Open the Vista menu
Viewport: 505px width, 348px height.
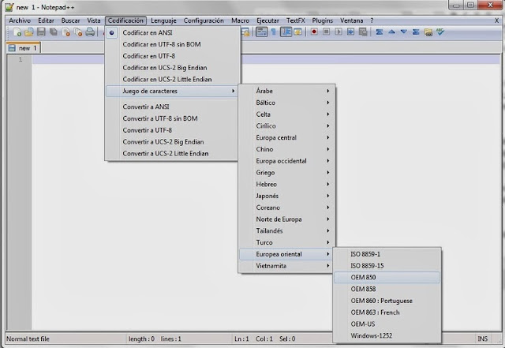tap(94, 21)
